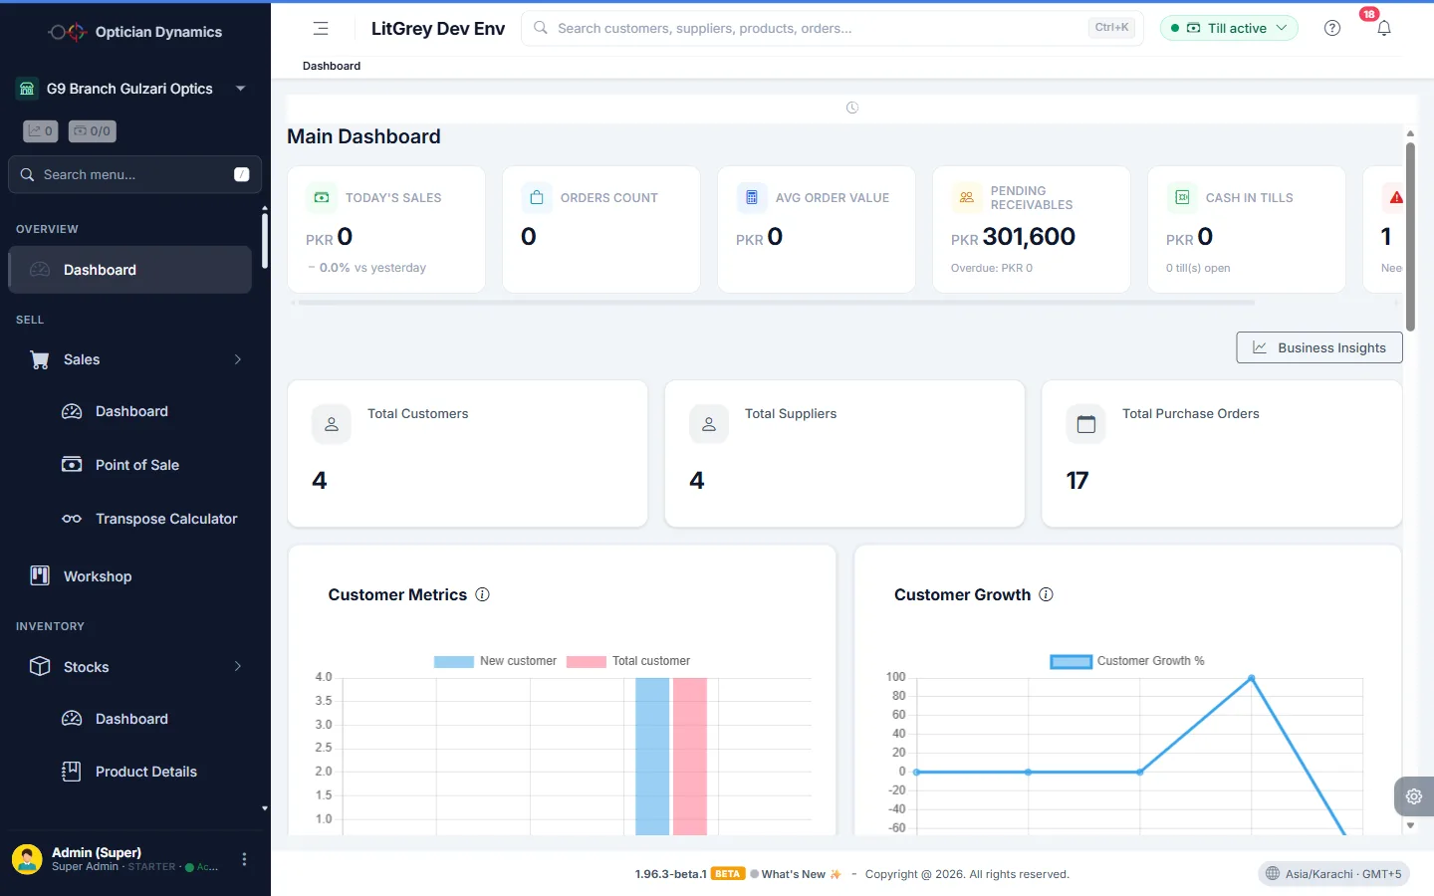The height and width of the screenshot is (896, 1434).
Task: Open user options three-dot menu
Action: pos(244,859)
